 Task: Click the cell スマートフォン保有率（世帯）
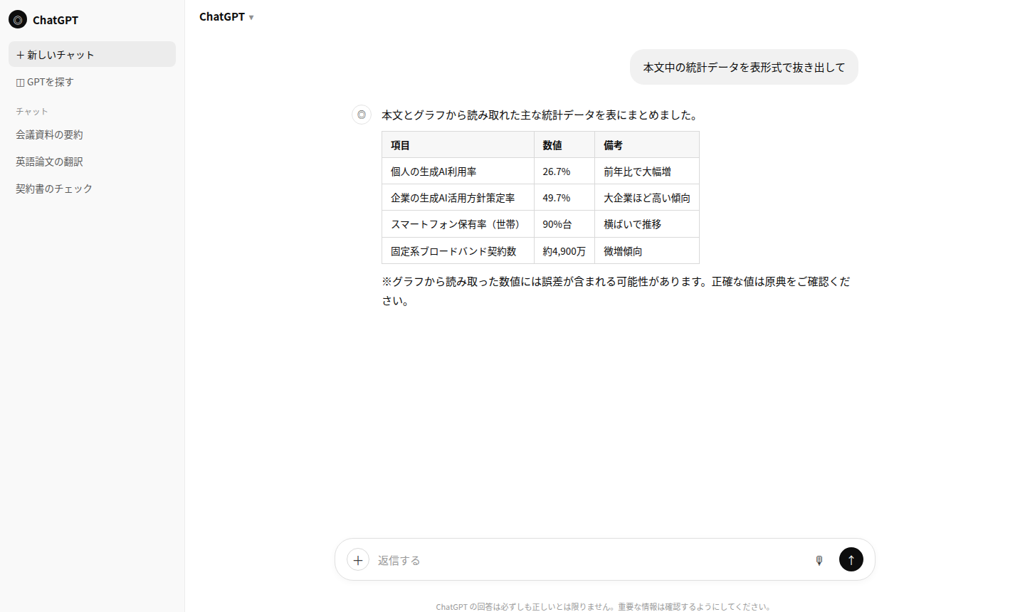tap(458, 224)
